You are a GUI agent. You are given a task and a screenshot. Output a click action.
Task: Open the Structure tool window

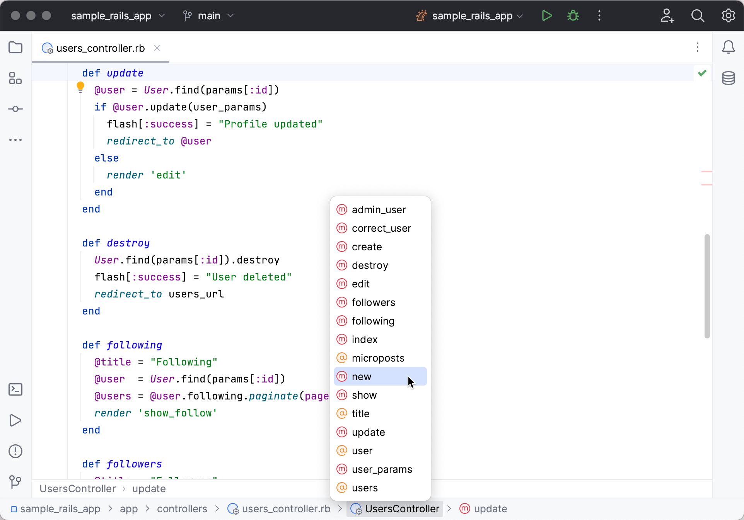[x=15, y=78]
